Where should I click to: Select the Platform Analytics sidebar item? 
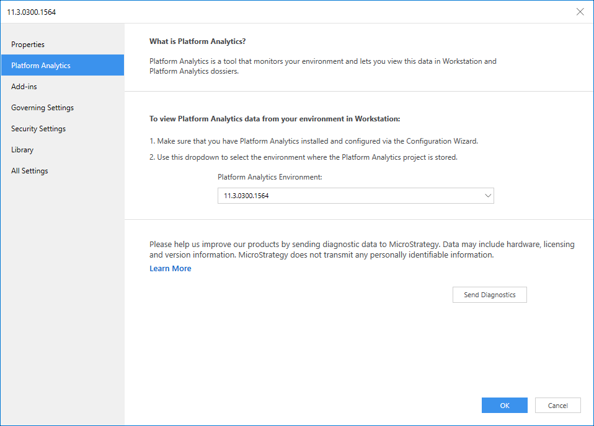click(41, 66)
